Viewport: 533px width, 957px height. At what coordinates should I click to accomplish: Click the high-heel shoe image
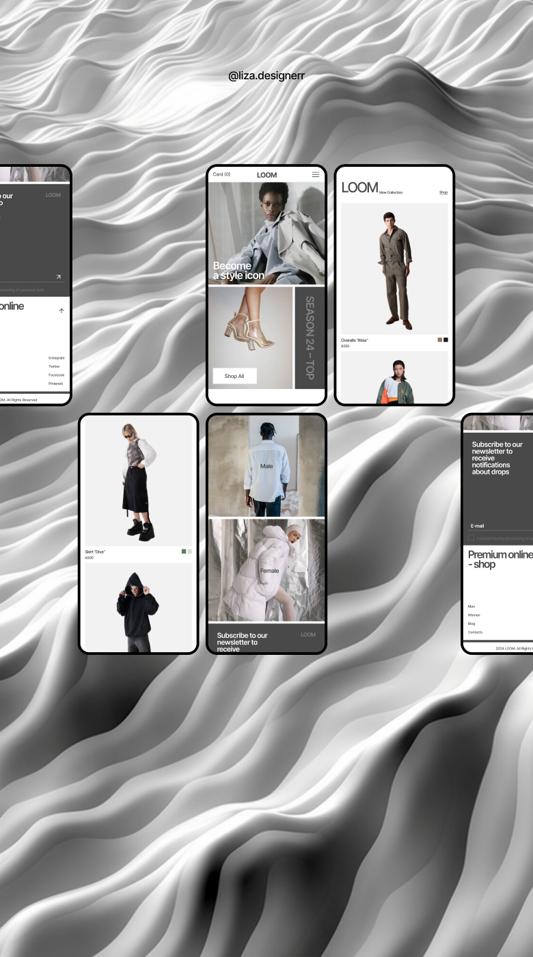(x=250, y=338)
